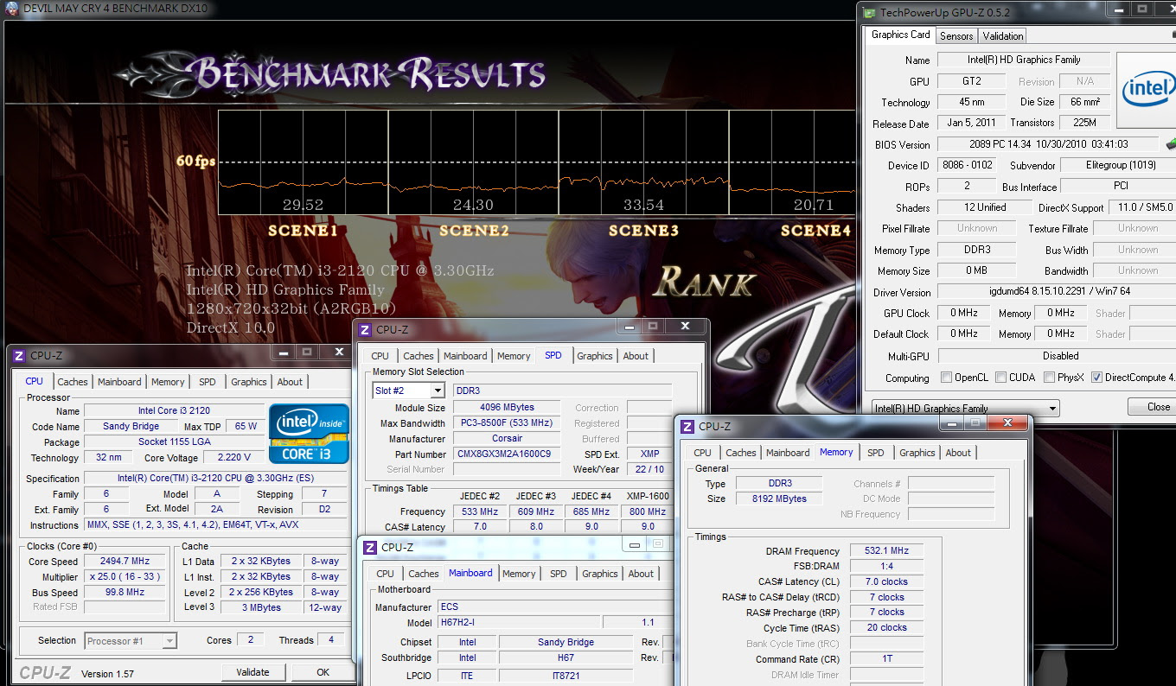Click the Intel Core i3 badge in CPU-Z
This screenshot has width=1176, height=686.
pyautogui.click(x=309, y=433)
